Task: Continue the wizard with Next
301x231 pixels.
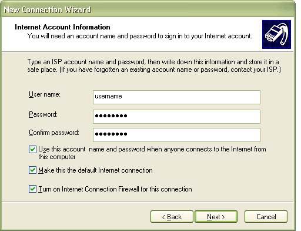Action: (x=216, y=217)
